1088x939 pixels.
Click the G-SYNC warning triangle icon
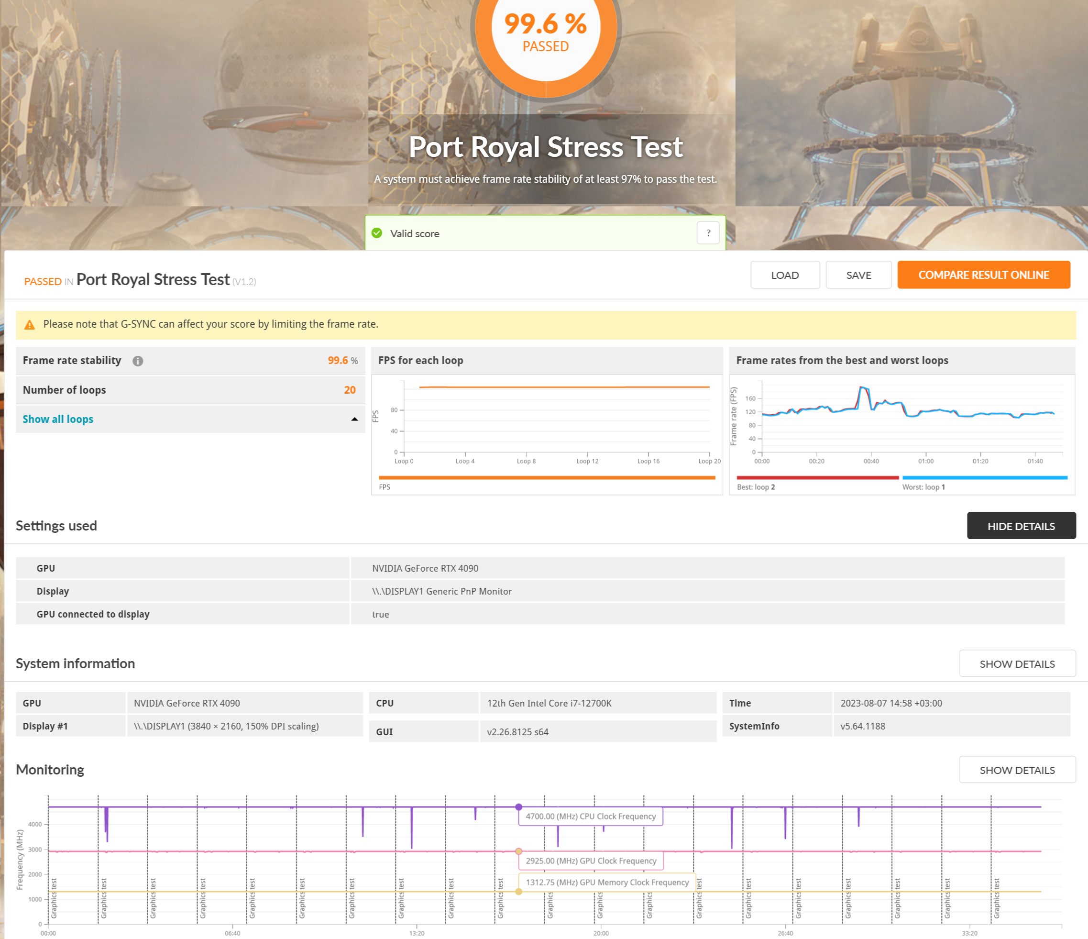30,324
